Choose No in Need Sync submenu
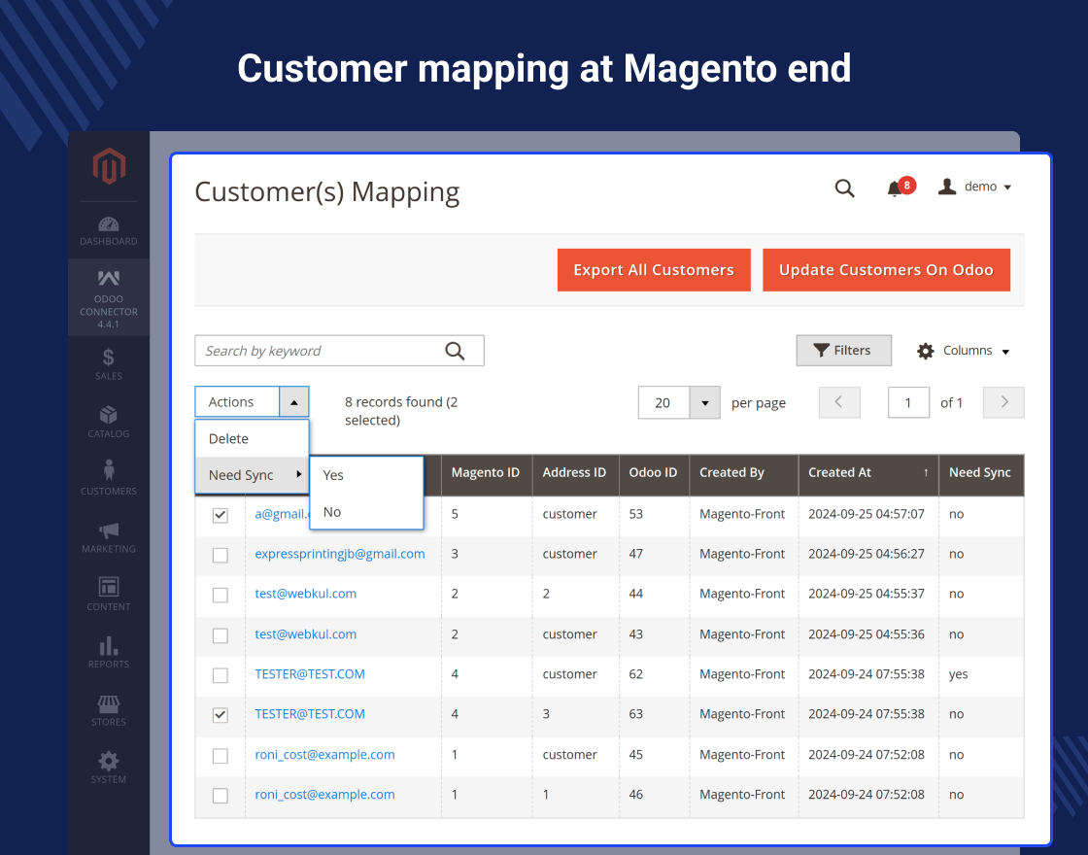Image resolution: width=1088 pixels, height=855 pixels. (366, 512)
